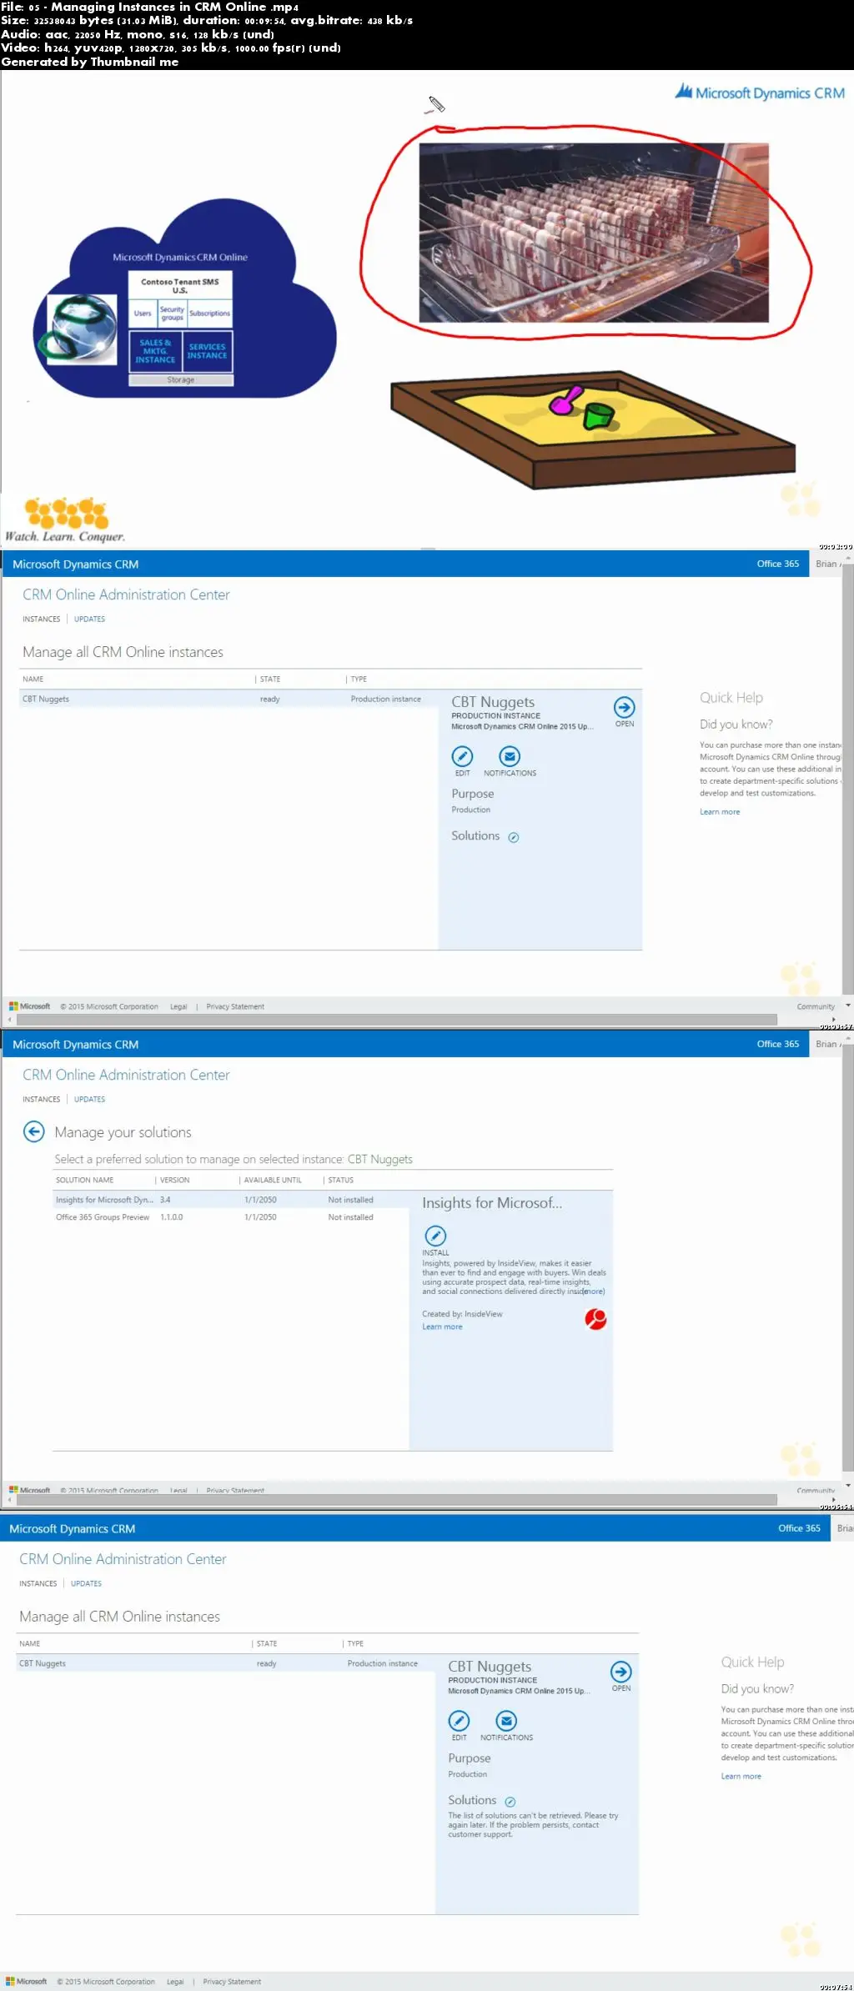854x1991 pixels.
Task: Click the sandbox illustration on the slide
Action: coord(593,429)
